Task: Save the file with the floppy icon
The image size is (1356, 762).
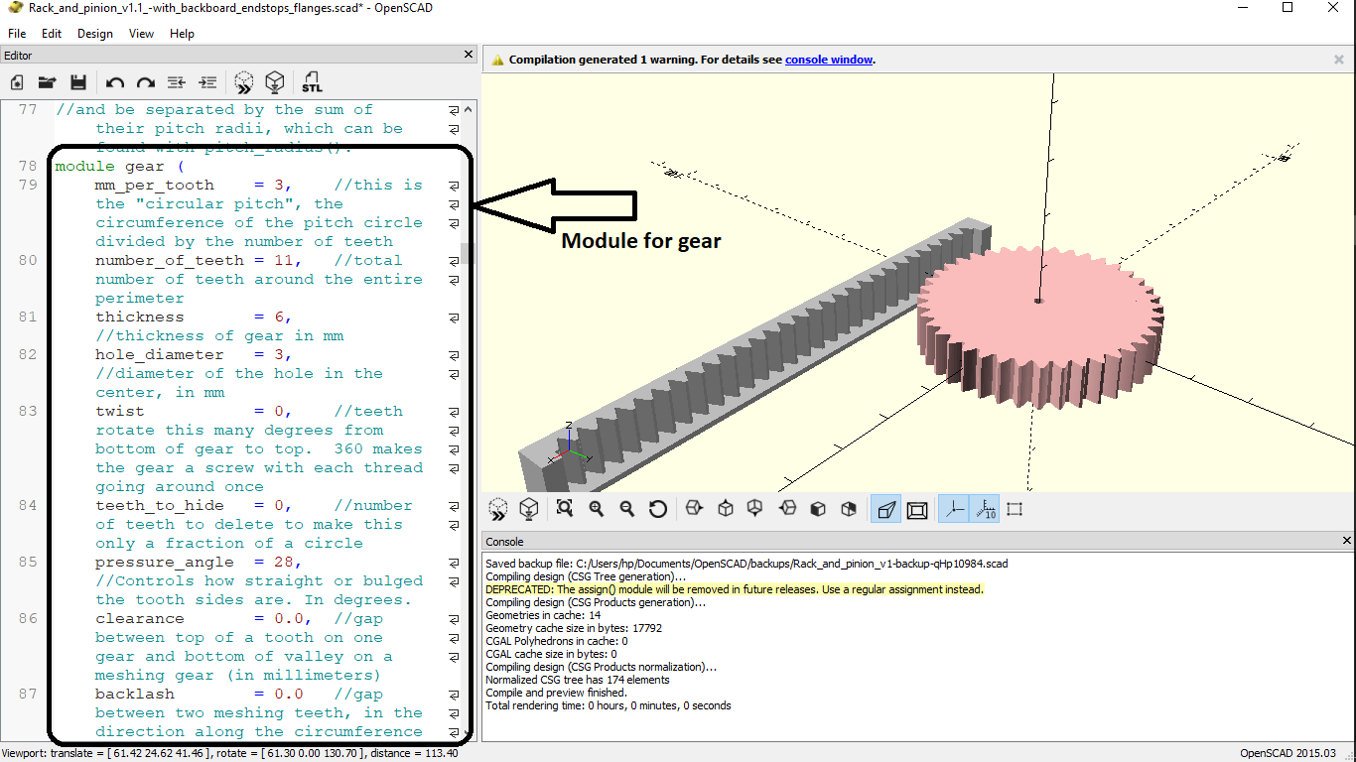Action: pyautogui.click(x=78, y=82)
